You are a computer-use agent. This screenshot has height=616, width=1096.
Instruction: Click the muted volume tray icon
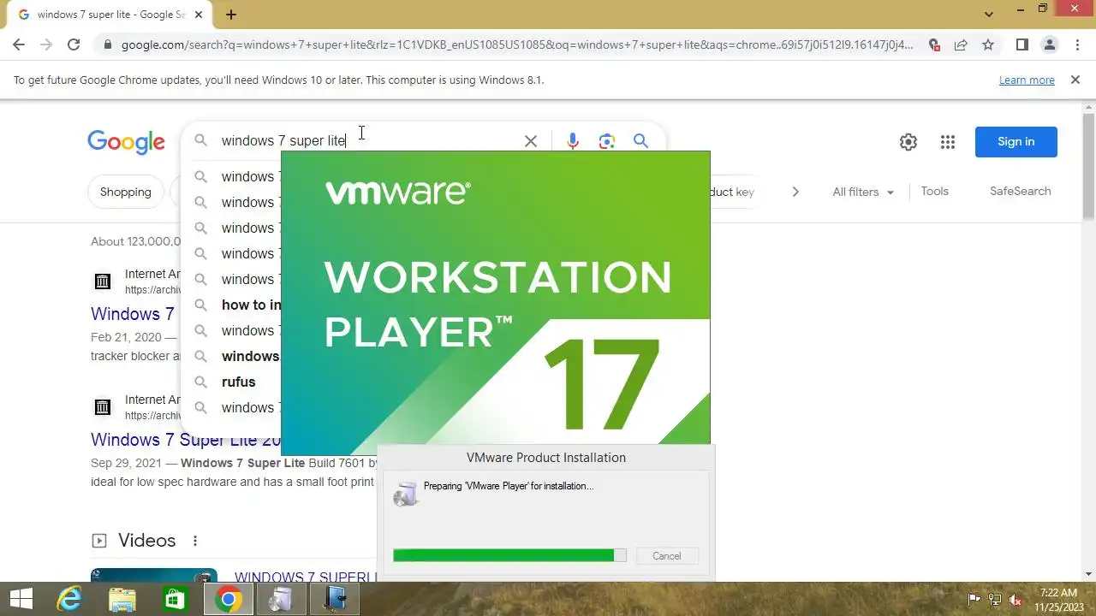tap(1016, 600)
